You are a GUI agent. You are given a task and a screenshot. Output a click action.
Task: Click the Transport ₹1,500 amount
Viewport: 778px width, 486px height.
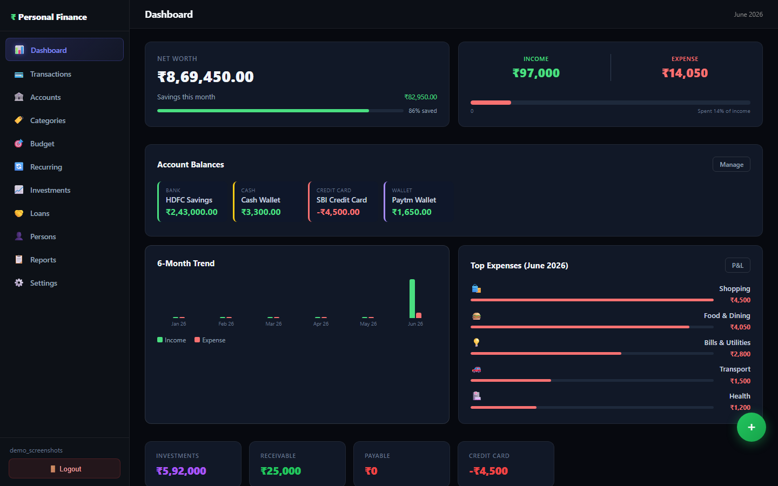740,381
